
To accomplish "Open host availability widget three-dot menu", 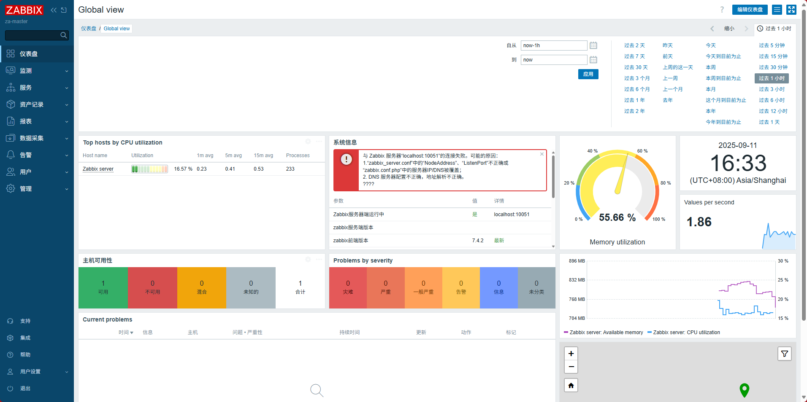I will [x=319, y=260].
